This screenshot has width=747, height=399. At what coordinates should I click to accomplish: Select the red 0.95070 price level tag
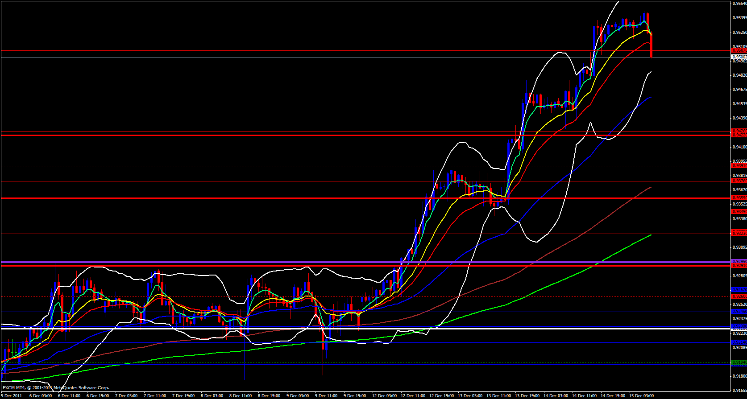[x=739, y=50]
